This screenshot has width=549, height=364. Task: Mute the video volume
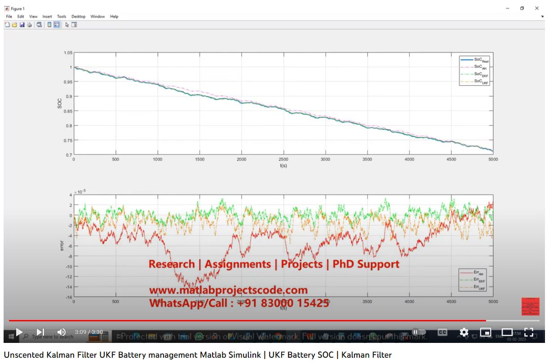tap(62, 332)
